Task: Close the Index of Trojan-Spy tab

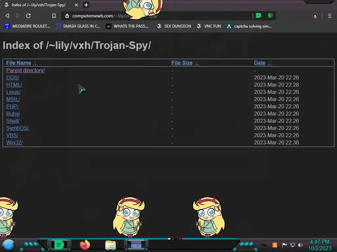Action: 76,5
